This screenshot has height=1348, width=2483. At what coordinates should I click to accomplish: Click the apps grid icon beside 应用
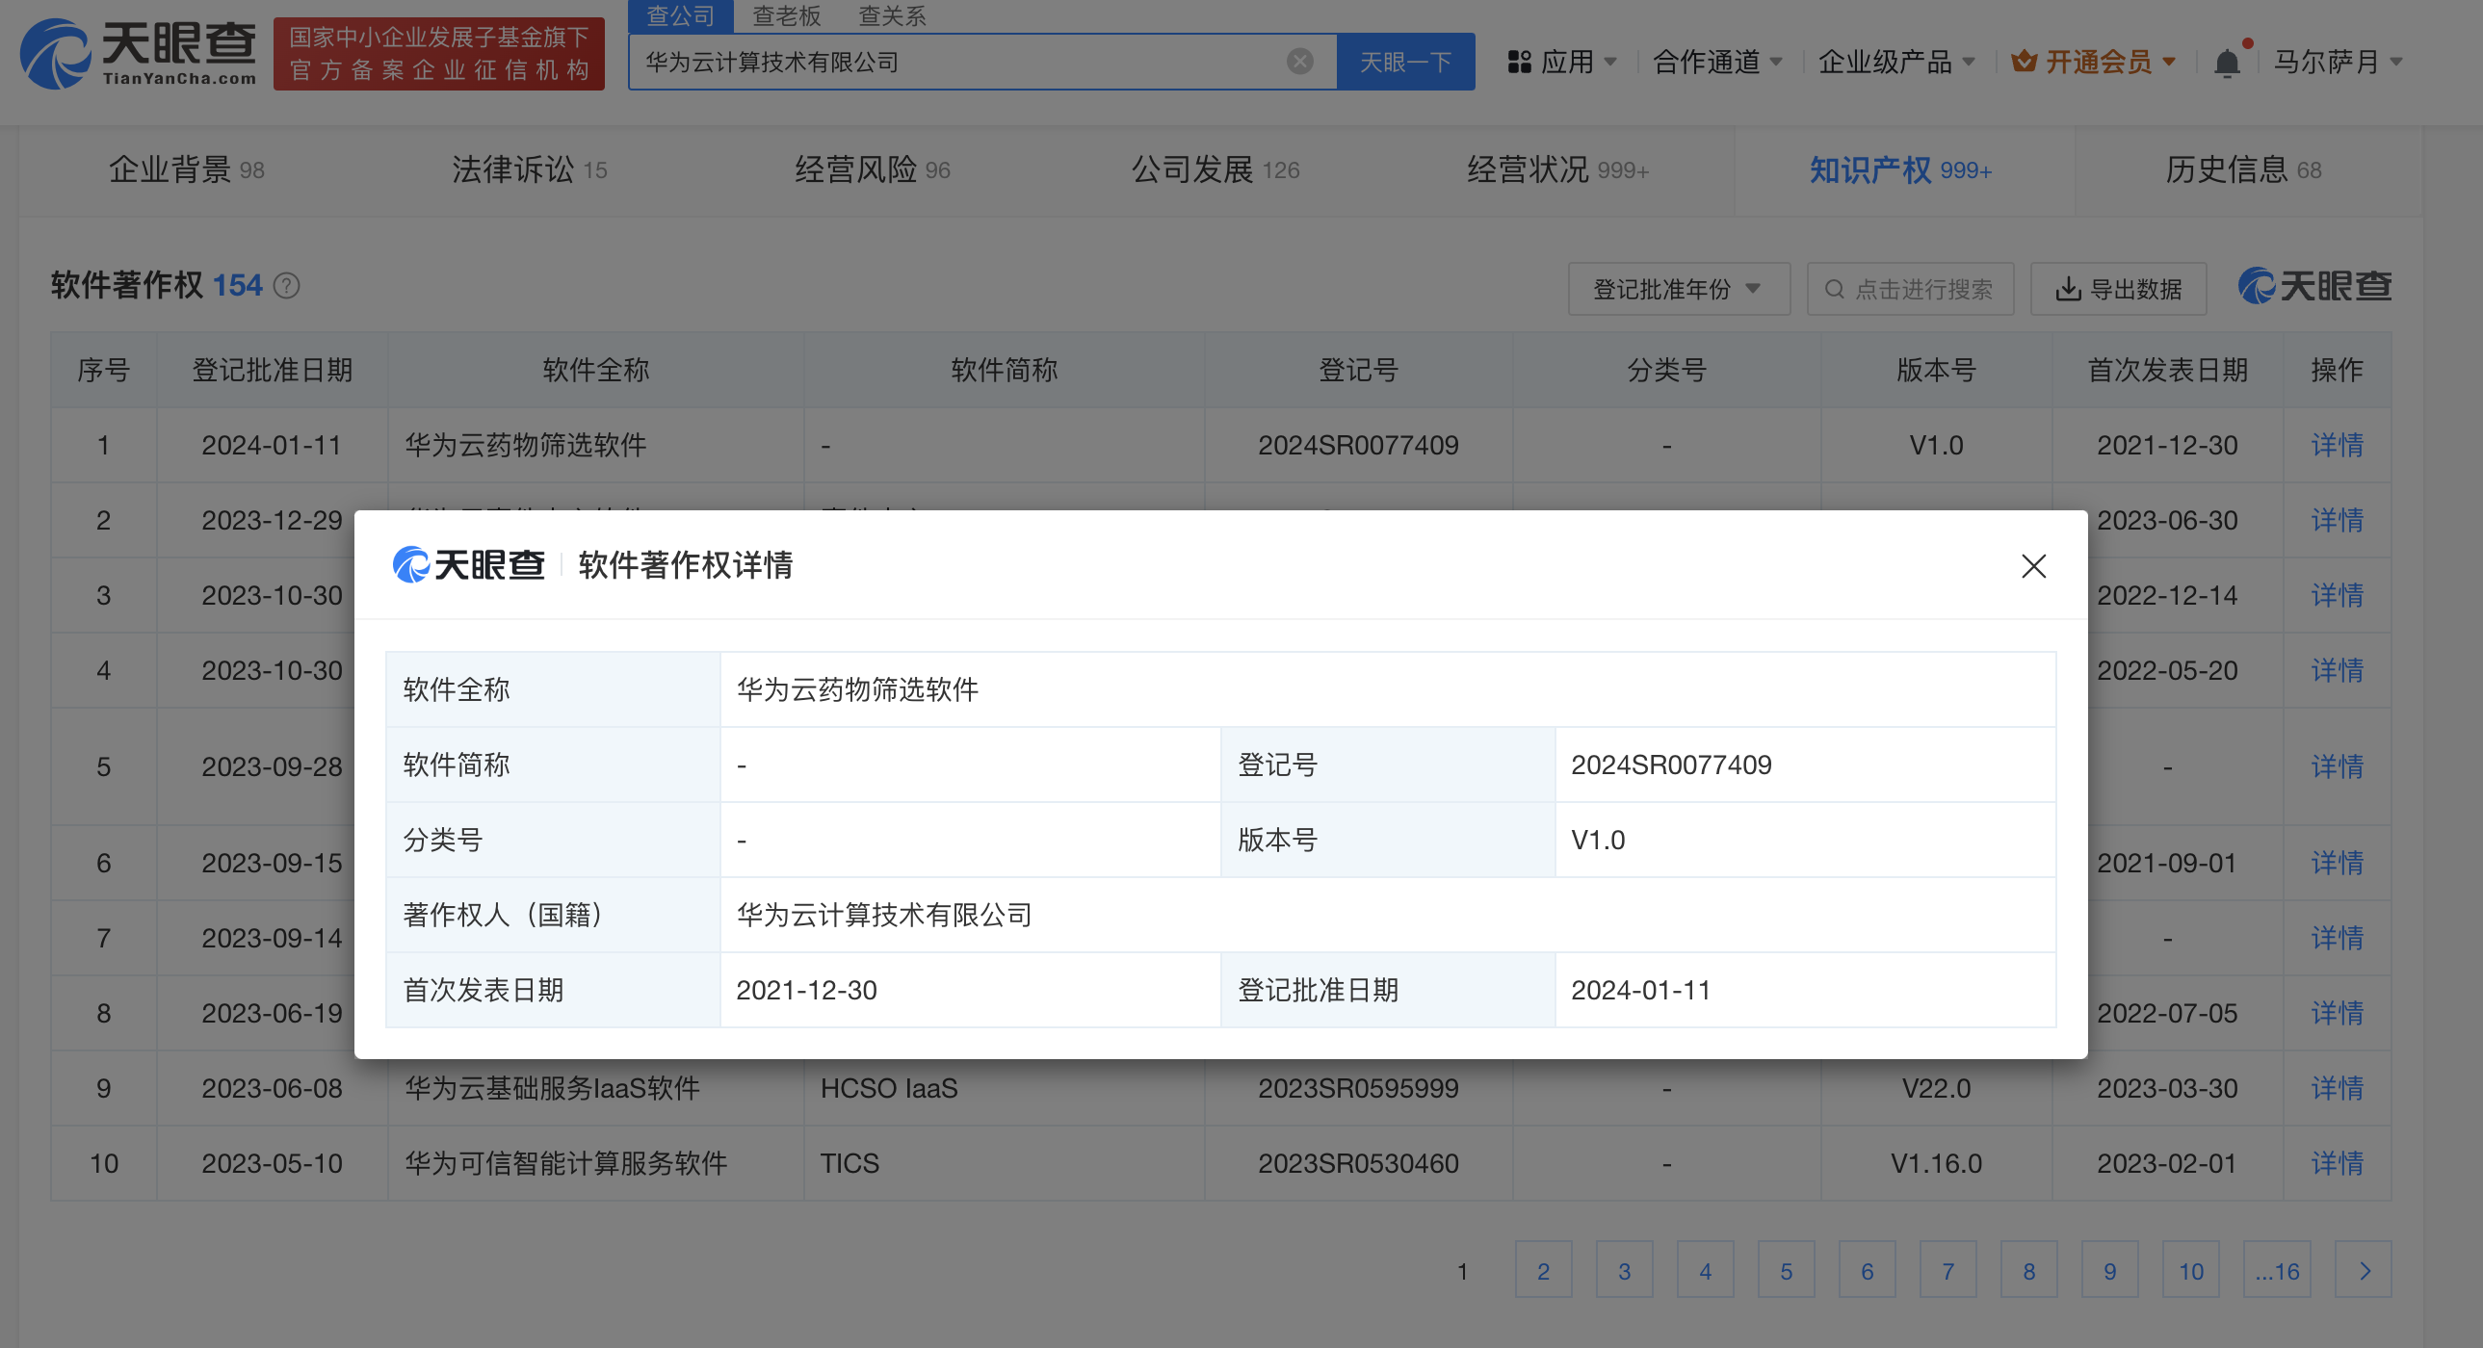(1519, 63)
